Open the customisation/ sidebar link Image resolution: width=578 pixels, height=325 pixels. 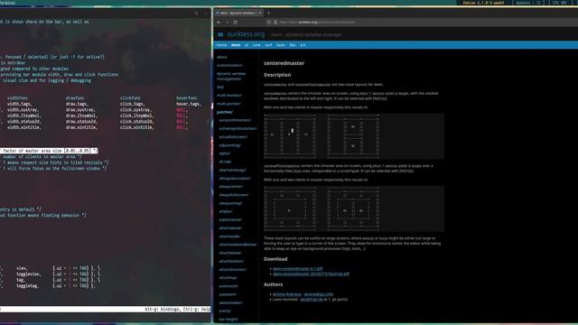229,65
